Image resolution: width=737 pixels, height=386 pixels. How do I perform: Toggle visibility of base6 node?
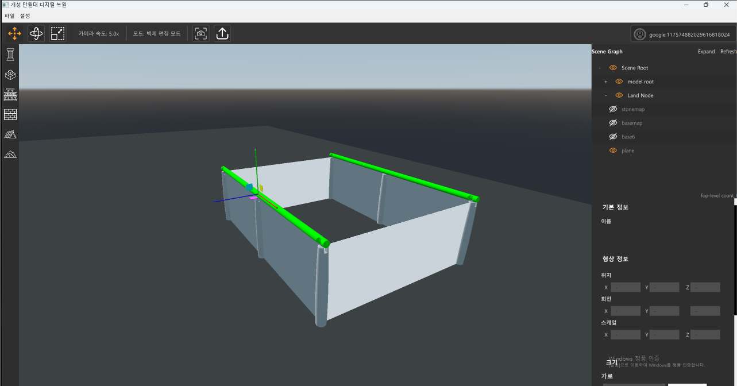pos(613,137)
